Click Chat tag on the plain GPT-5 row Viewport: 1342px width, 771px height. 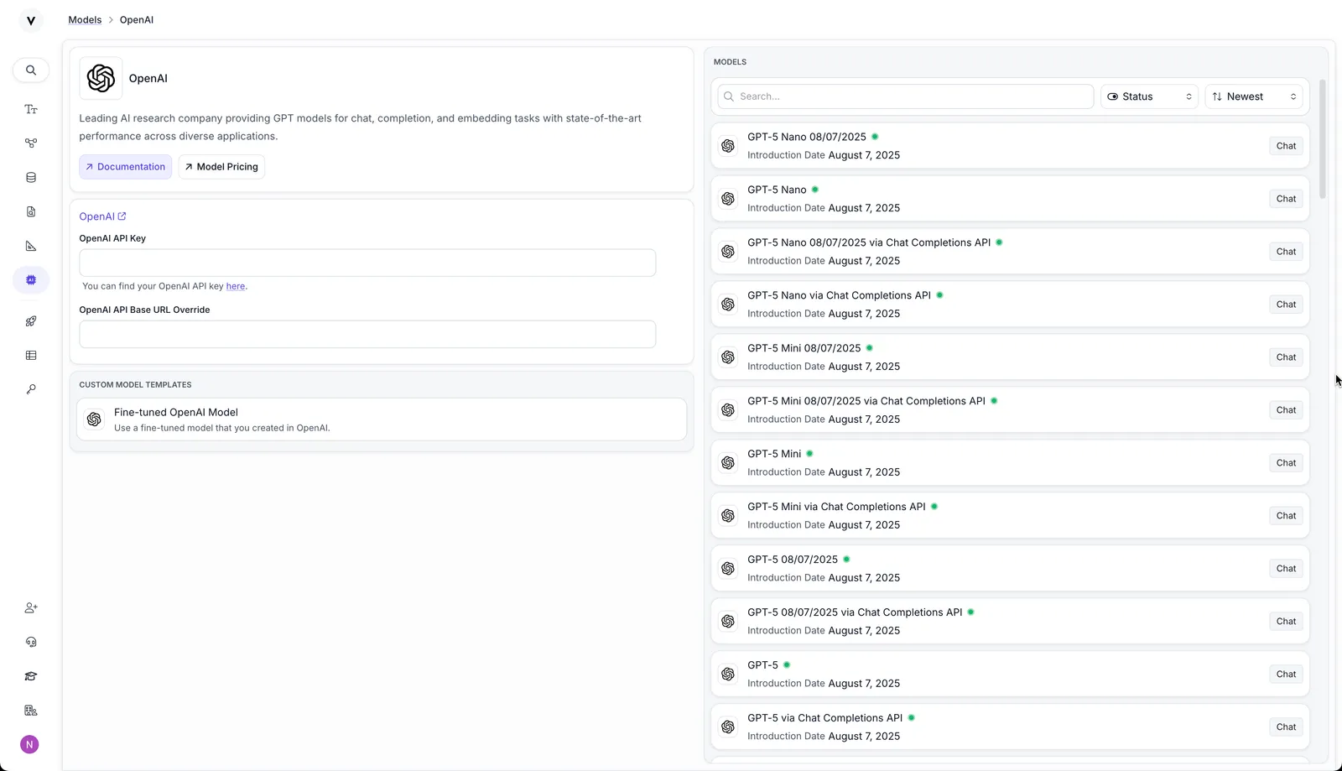[1286, 675]
